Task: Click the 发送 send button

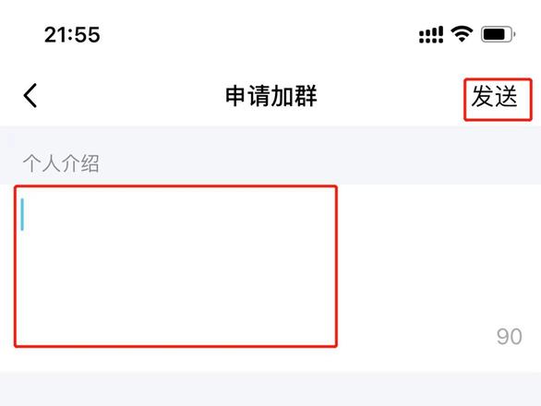Action: point(495,96)
